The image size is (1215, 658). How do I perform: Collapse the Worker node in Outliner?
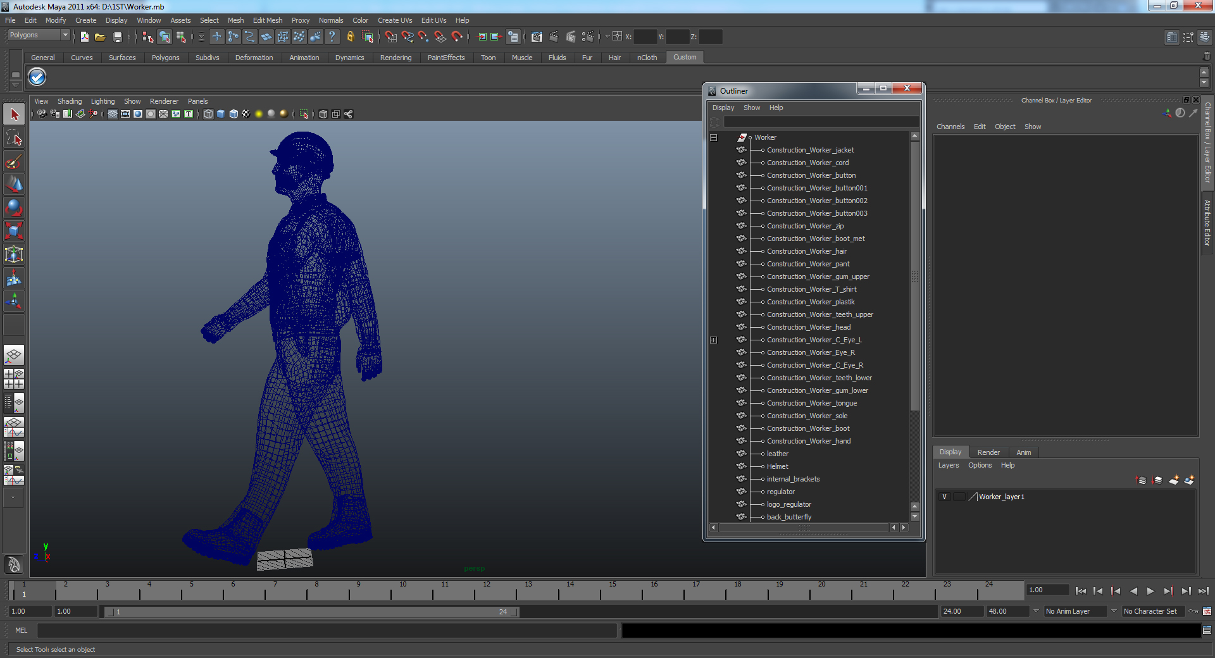713,137
